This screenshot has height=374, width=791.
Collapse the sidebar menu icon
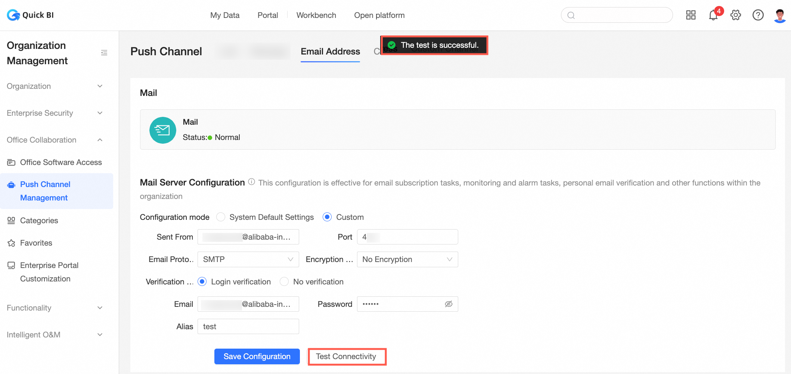point(104,53)
